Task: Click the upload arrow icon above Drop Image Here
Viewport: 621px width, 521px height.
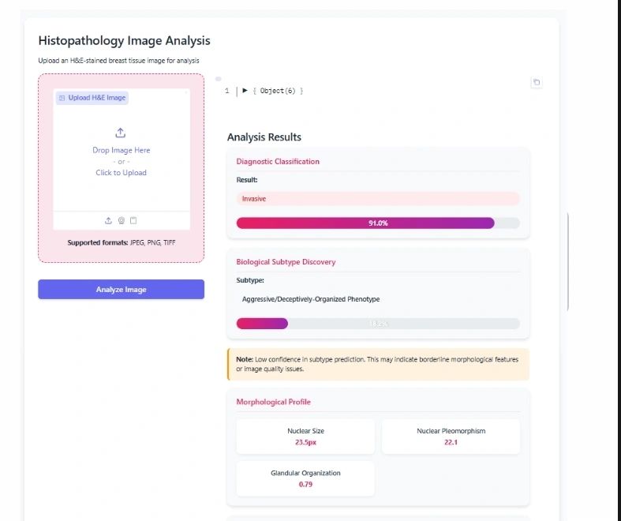Action: click(121, 133)
